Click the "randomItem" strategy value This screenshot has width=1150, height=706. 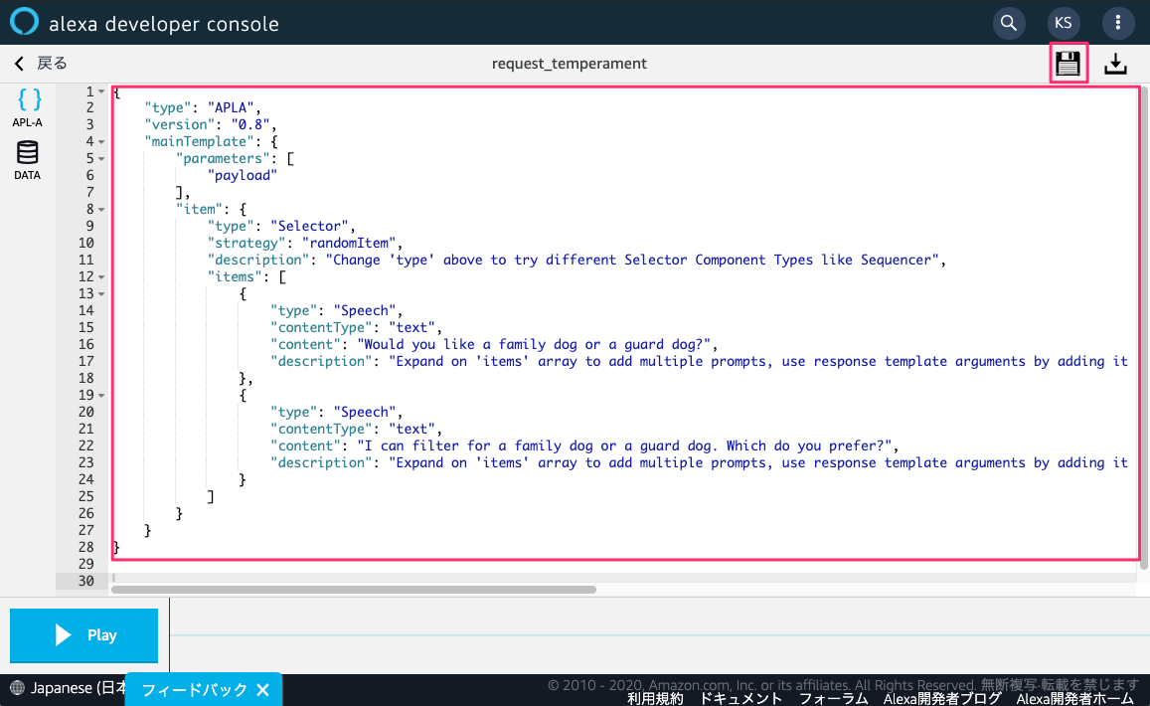[x=349, y=243]
